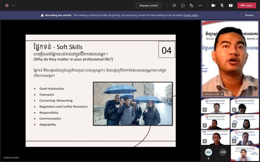This screenshot has width=260, height=162.
Task: Open the Privacy policy link
Action: coord(191,15)
